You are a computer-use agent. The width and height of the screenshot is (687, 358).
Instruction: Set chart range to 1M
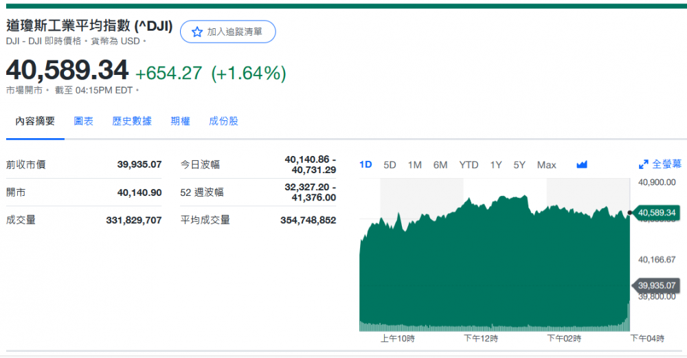click(414, 165)
